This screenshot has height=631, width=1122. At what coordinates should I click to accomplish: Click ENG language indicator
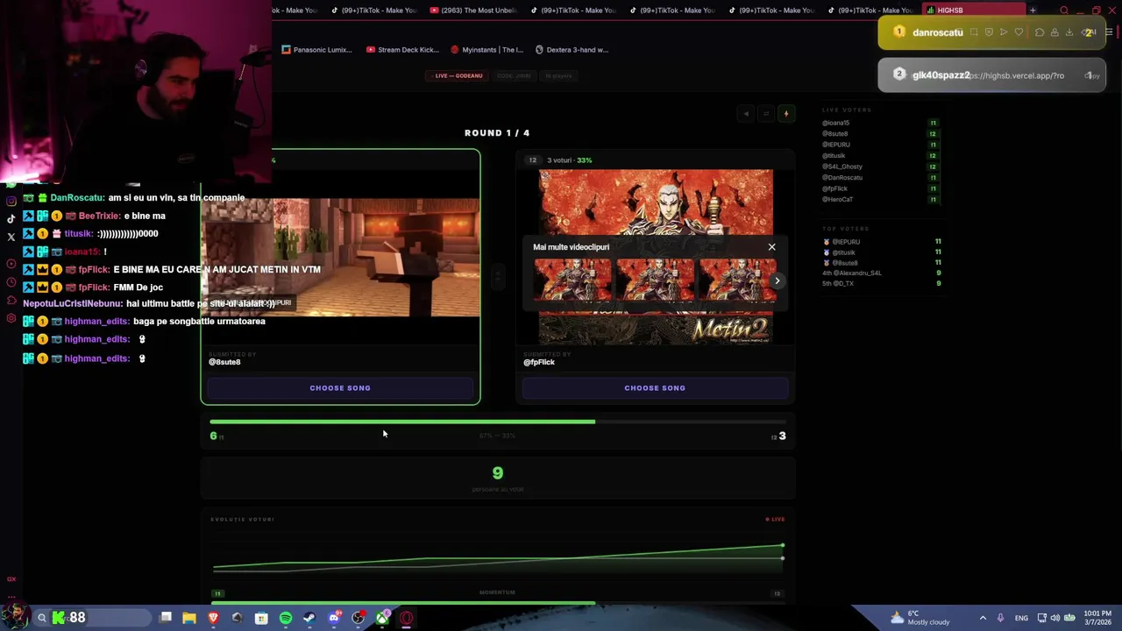(x=1021, y=618)
